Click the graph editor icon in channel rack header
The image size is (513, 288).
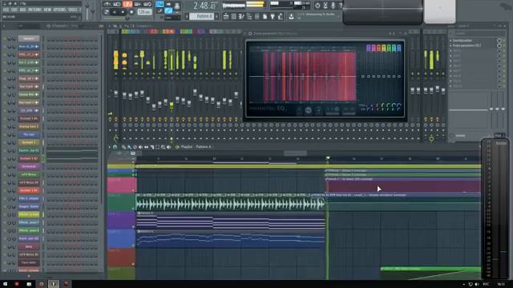point(101,26)
